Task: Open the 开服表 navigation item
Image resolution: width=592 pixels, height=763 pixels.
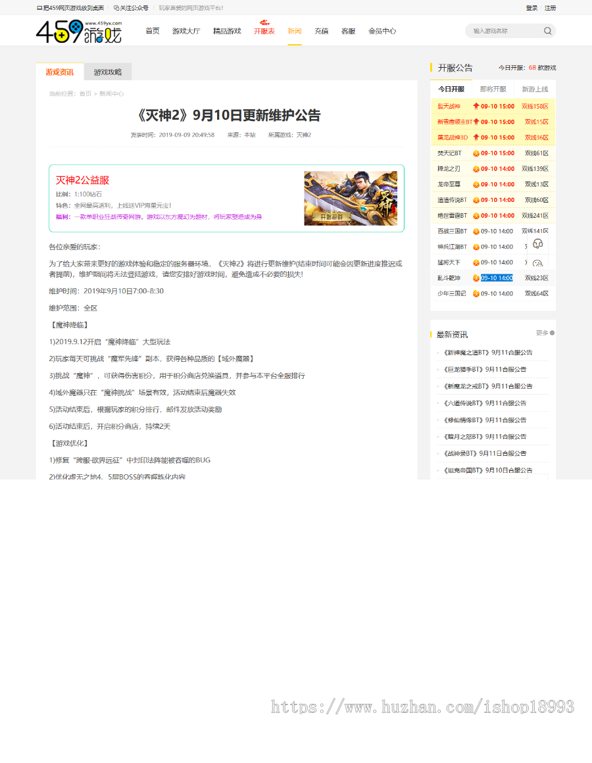Action: click(x=264, y=31)
